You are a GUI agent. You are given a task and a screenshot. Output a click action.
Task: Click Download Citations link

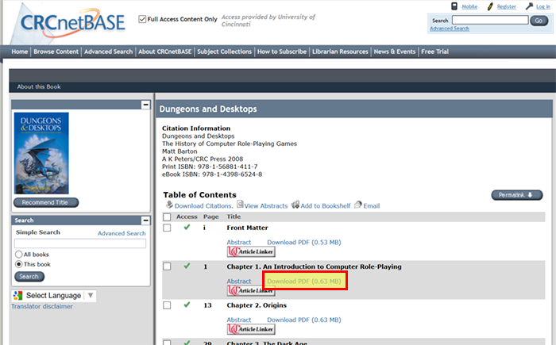click(203, 205)
